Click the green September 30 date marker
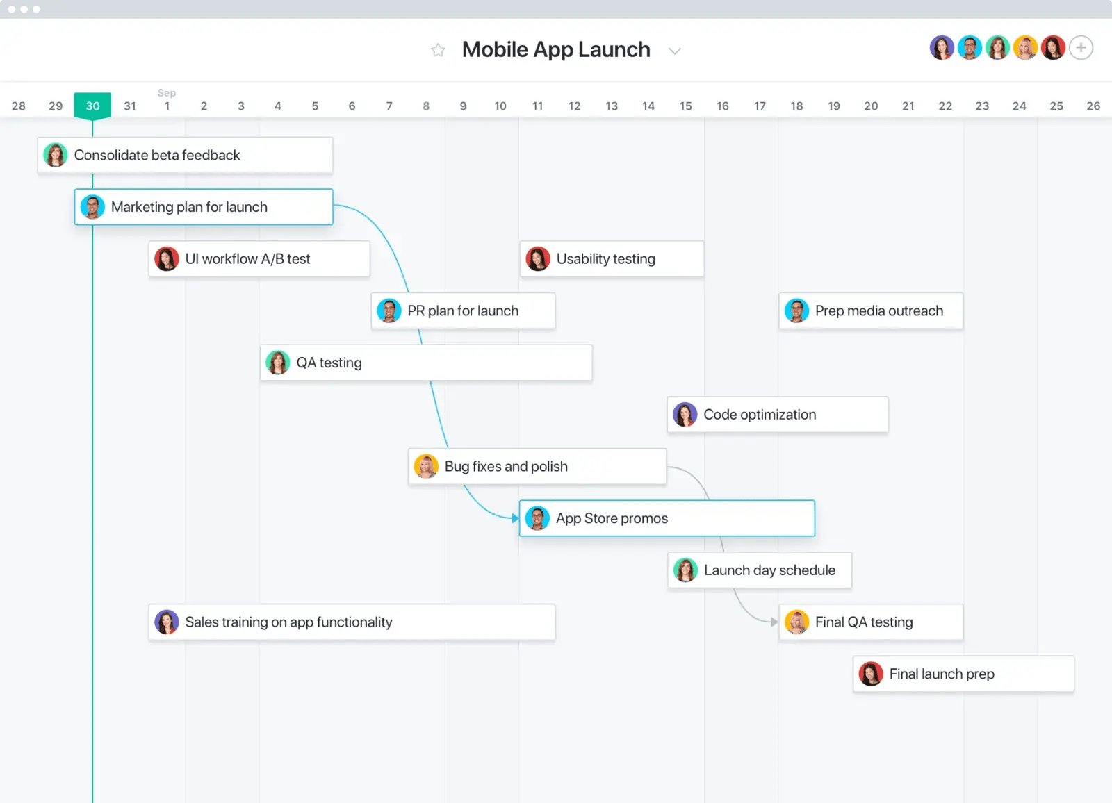 click(x=92, y=106)
